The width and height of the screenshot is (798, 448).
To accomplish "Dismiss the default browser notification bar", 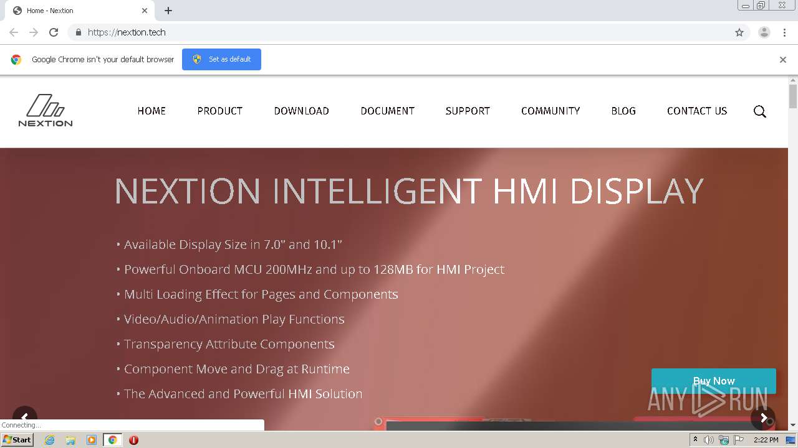I will click(783, 60).
